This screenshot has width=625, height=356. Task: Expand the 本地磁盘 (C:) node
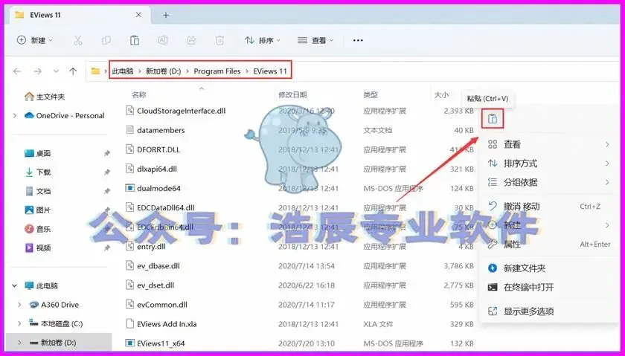pos(19,323)
